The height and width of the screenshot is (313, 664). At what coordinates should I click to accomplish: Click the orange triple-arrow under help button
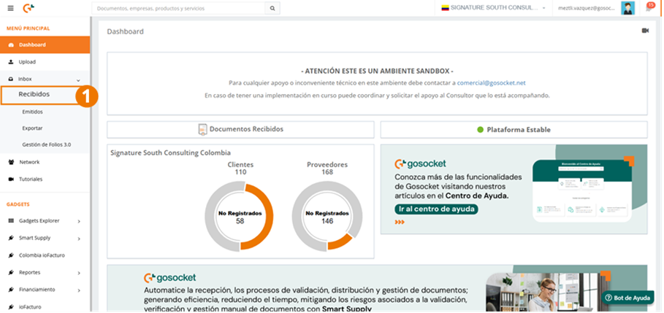tap(400, 222)
